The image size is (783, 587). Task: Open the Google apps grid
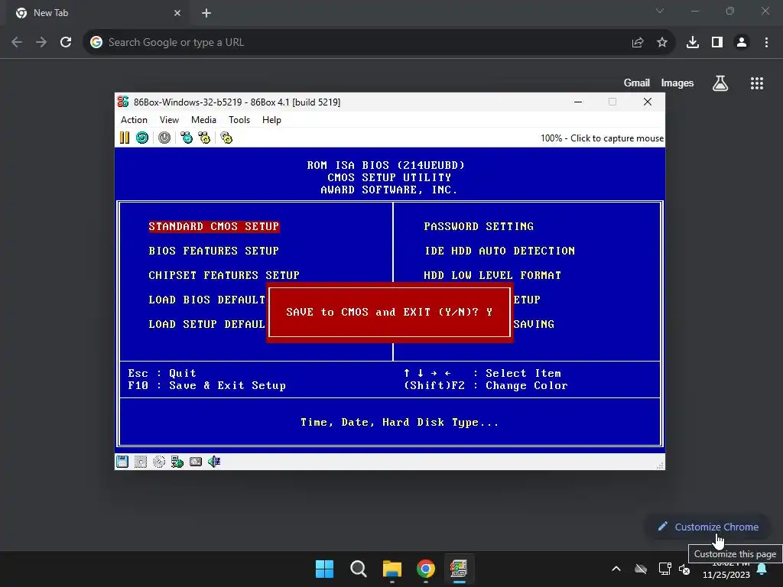(x=757, y=83)
